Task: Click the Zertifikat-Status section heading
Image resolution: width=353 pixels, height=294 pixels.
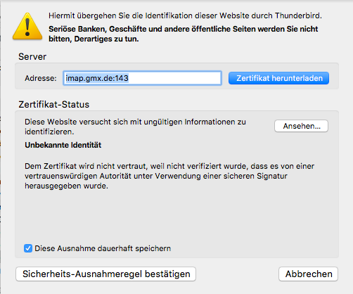Action: (54, 104)
